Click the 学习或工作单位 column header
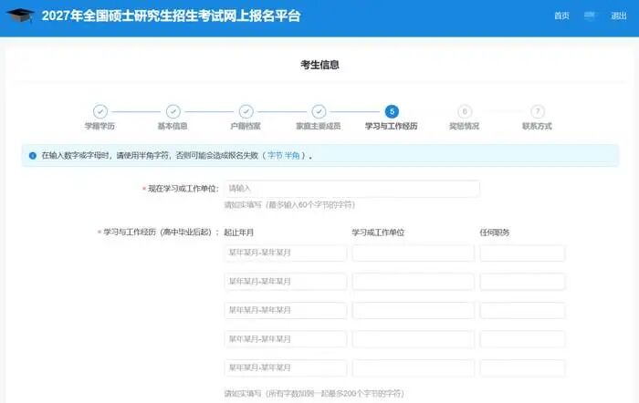The height and width of the screenshot is (403, 639). point(378,232)
